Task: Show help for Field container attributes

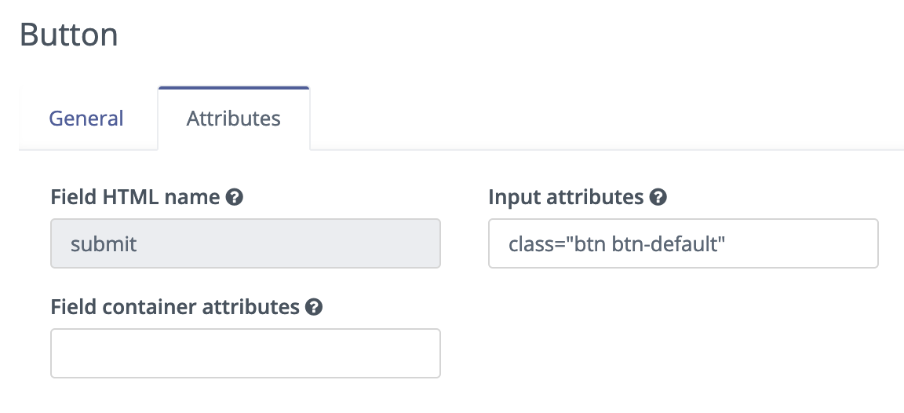Action: tap(314, 307)
